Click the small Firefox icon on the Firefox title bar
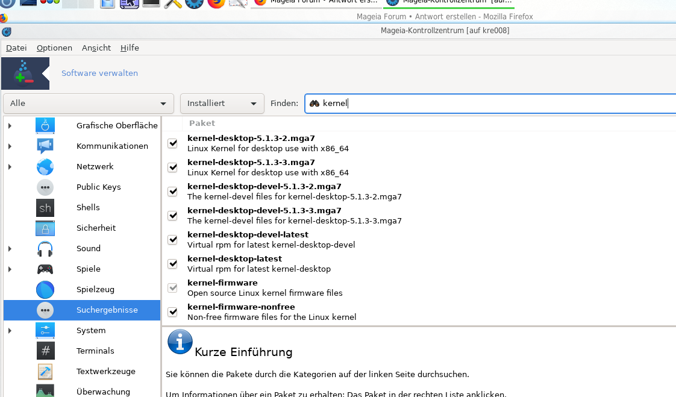676x397 pixels. 4,17
